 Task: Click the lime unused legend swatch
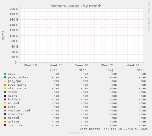tap(5, 103)
